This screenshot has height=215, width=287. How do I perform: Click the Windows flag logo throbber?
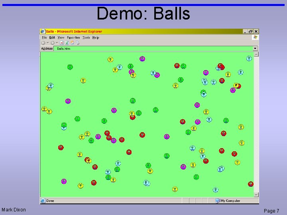coord(256,37)
